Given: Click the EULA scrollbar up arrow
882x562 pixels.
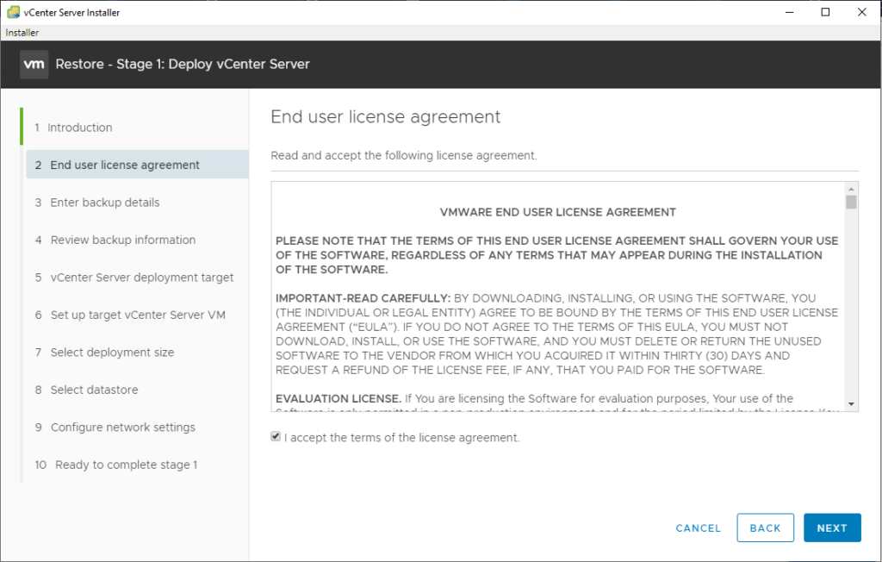Looking at the screenshot, I should (851, 189).
